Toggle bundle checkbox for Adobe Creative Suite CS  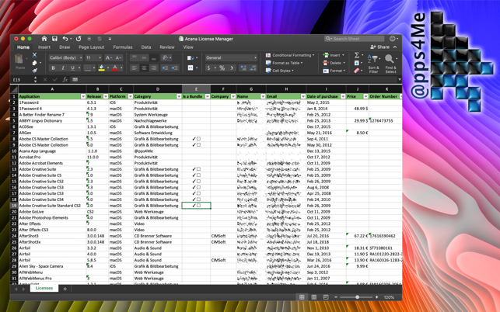click(198, 175)
